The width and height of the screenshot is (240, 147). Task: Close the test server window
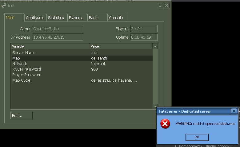click(x=166, y=6)
